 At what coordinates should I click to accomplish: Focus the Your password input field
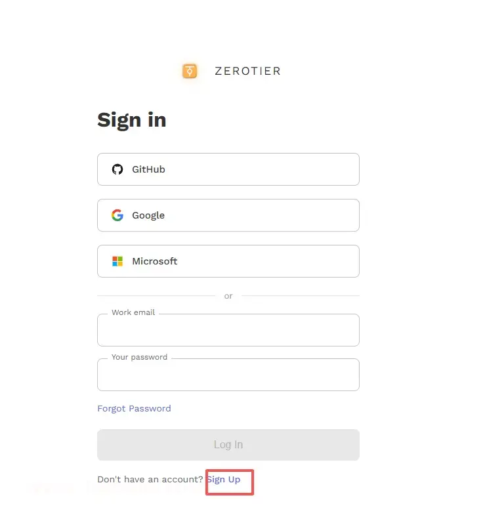click(228, 377)
